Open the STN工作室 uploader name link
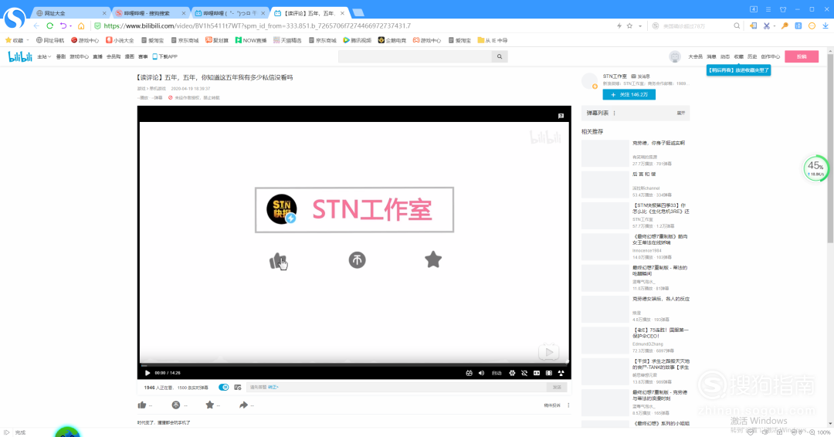This screenshot has height=437, width=834. [x=615, y=76]
